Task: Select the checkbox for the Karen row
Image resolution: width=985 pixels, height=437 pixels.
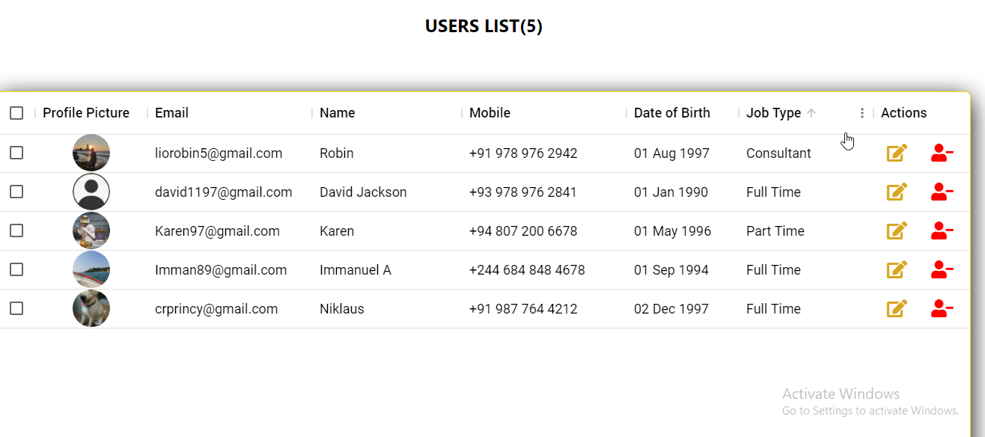Action: 16,230
